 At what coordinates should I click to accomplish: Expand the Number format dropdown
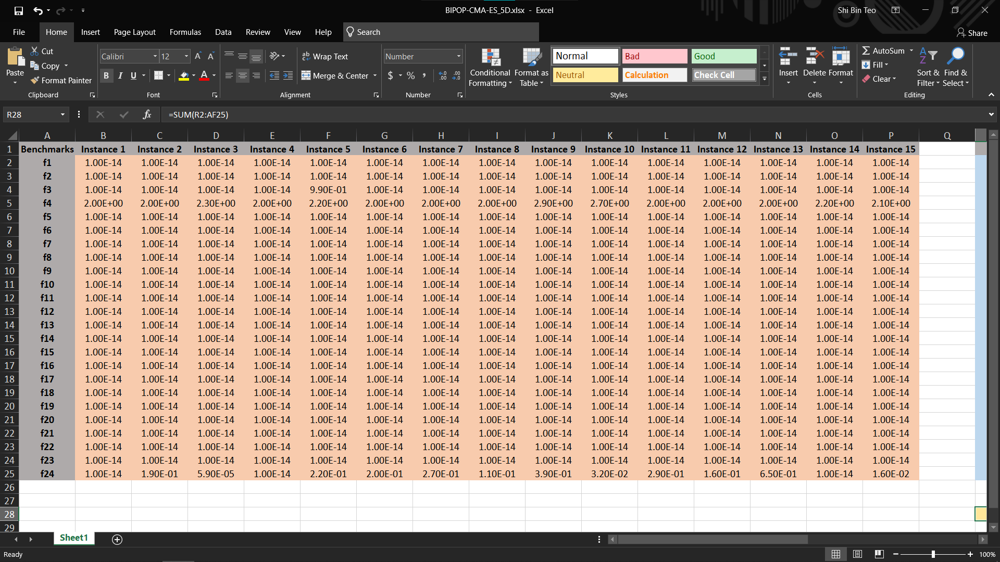click(458, 56)
